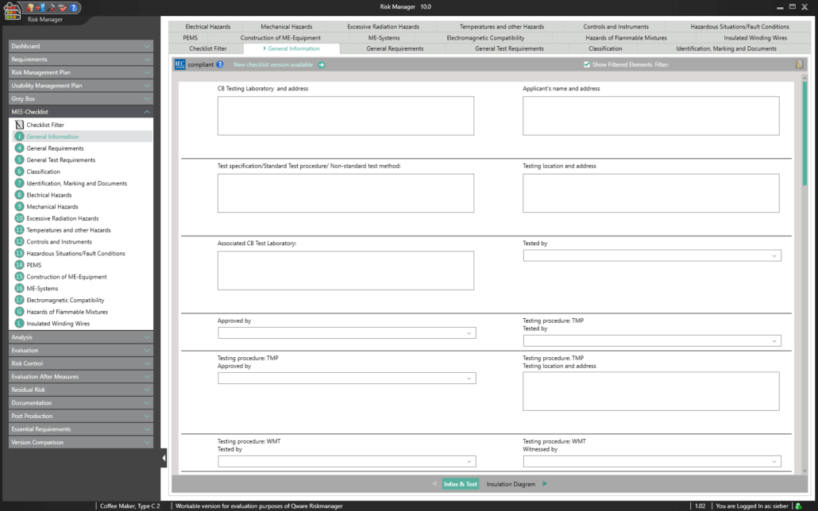Click the Applicant's name and address field
The width and height of the screenshot is (818, 511).
point(651,116)
